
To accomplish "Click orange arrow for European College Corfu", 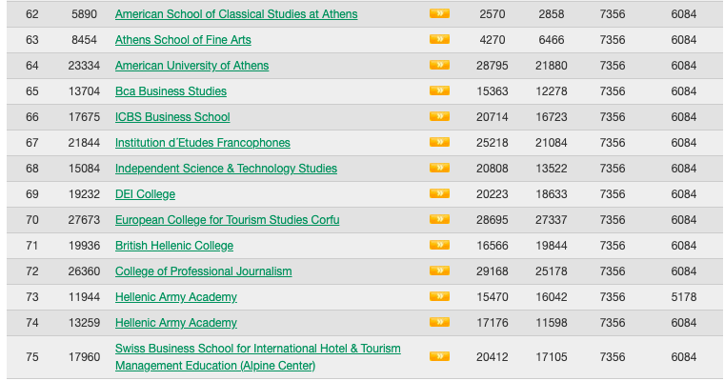I will click(439, 219).
